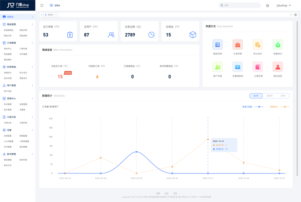Select the 近30天 range option
The image size is (301, 202).
[x=269, y=95]
